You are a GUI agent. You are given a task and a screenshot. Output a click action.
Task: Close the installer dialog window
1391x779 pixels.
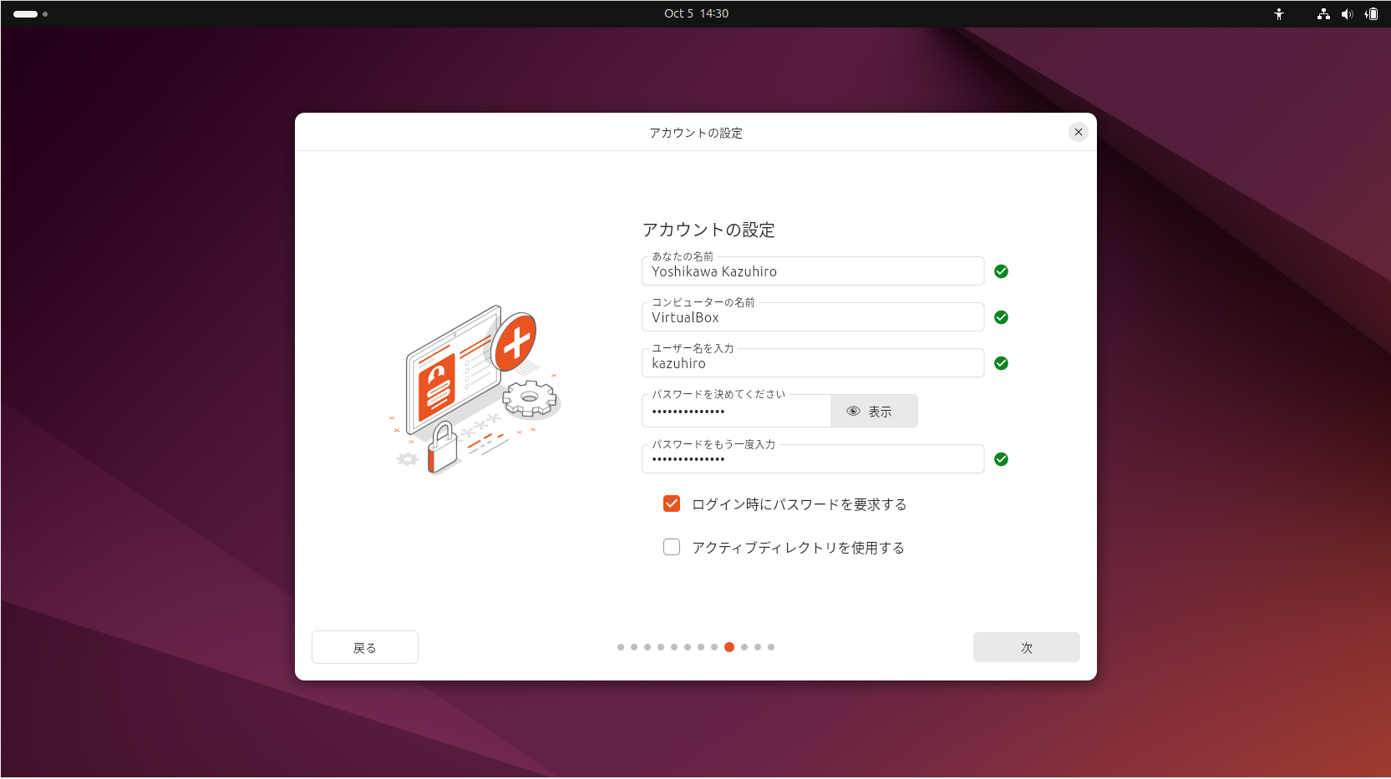coord(1078,132)
